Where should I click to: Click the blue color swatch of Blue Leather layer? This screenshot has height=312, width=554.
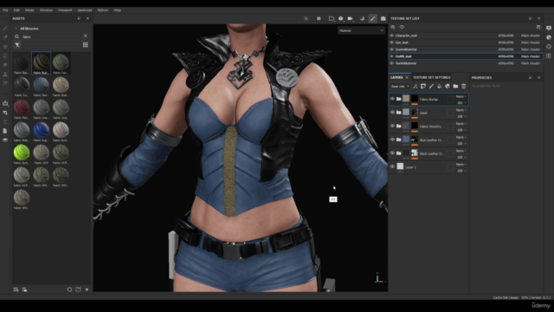point(406,140)
